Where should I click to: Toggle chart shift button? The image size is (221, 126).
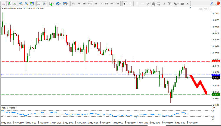(44, 4)
